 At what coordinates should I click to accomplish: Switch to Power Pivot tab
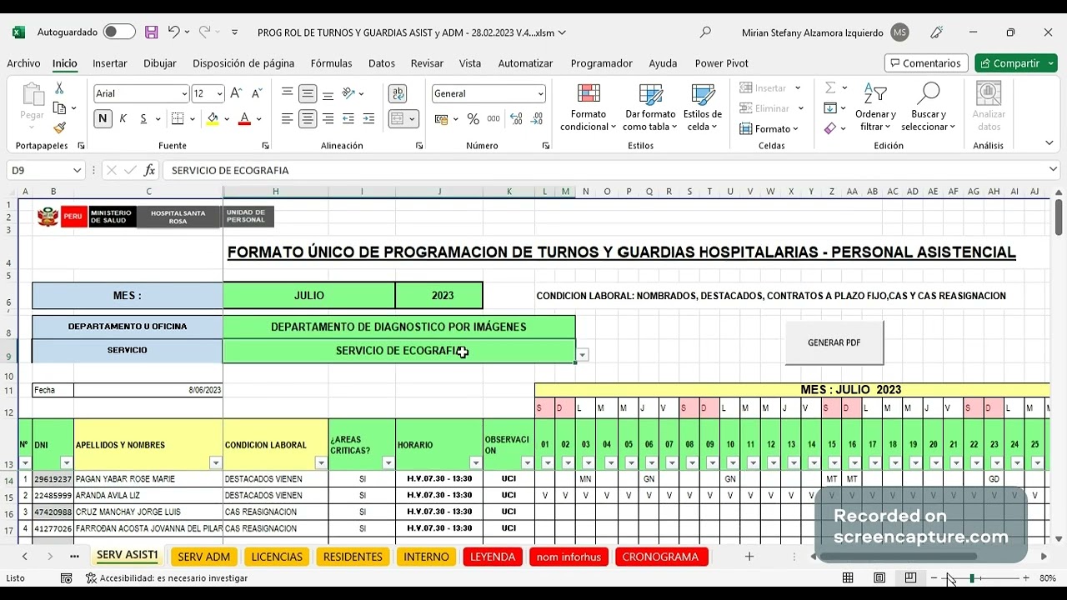pyautogui.click(x=722, y=63)
